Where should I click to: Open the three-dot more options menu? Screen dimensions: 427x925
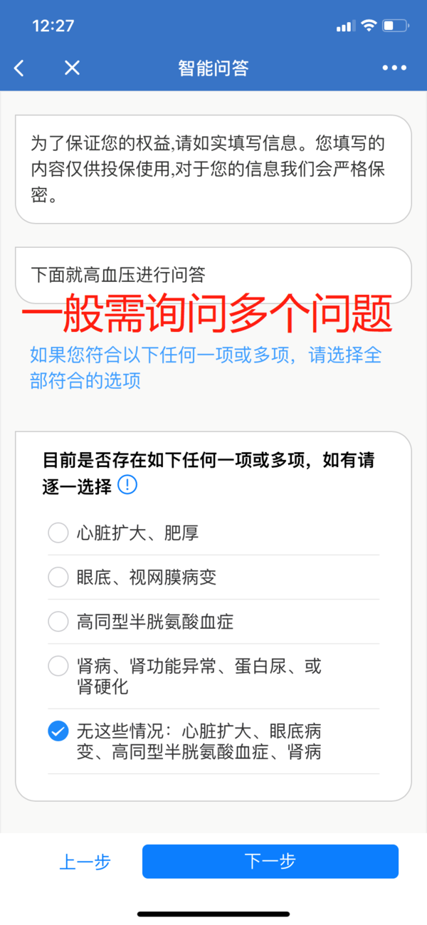pyautogui.click(x=394, y=68)
